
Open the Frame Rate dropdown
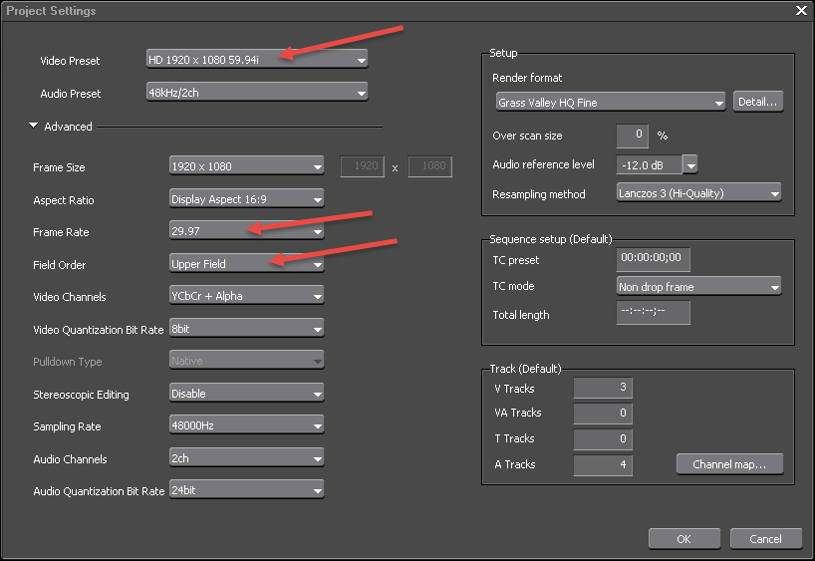246,232
